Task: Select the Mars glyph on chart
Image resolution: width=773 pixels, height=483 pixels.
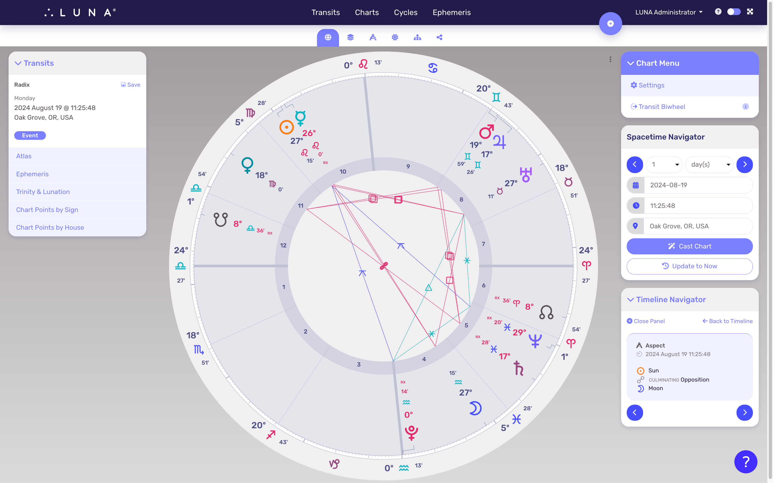Action: pos(486,131)
